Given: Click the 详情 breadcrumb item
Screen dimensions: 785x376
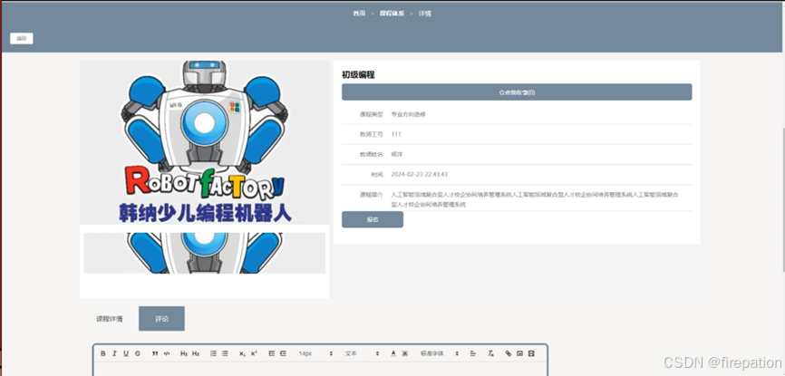Looking at the screenshot, I should click(424, 14).
